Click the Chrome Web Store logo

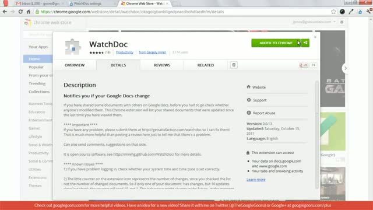[x=48, y=22]
